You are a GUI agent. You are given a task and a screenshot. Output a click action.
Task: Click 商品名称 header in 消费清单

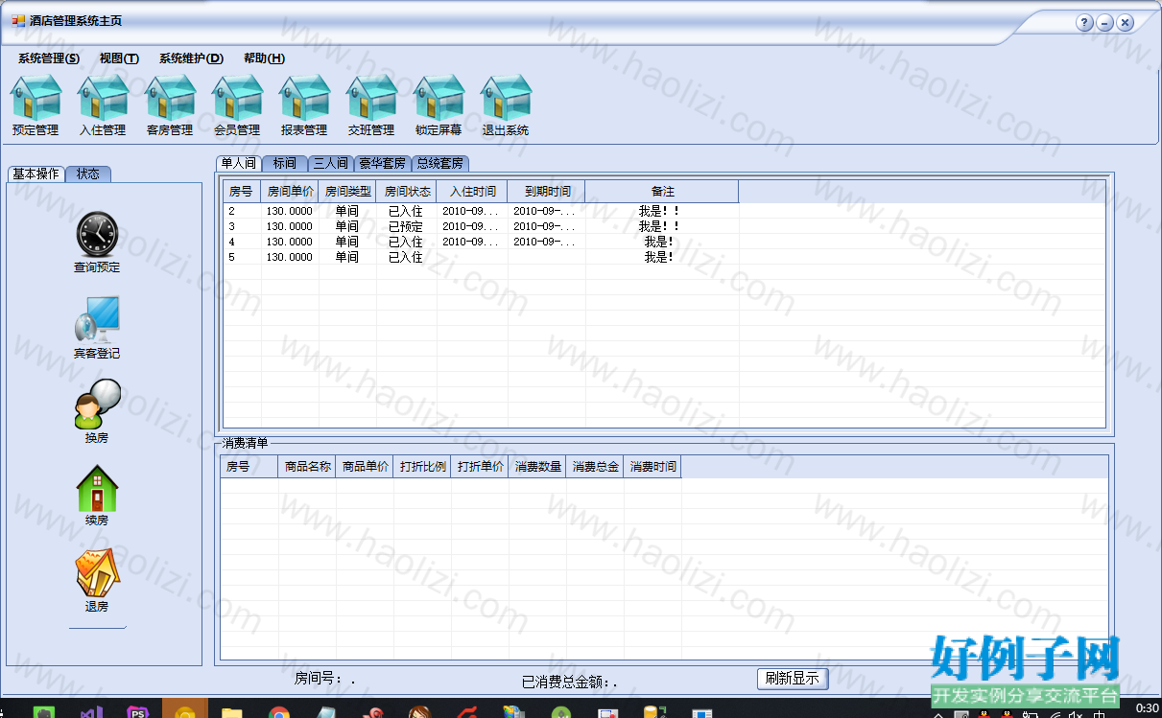coord(307,467)
